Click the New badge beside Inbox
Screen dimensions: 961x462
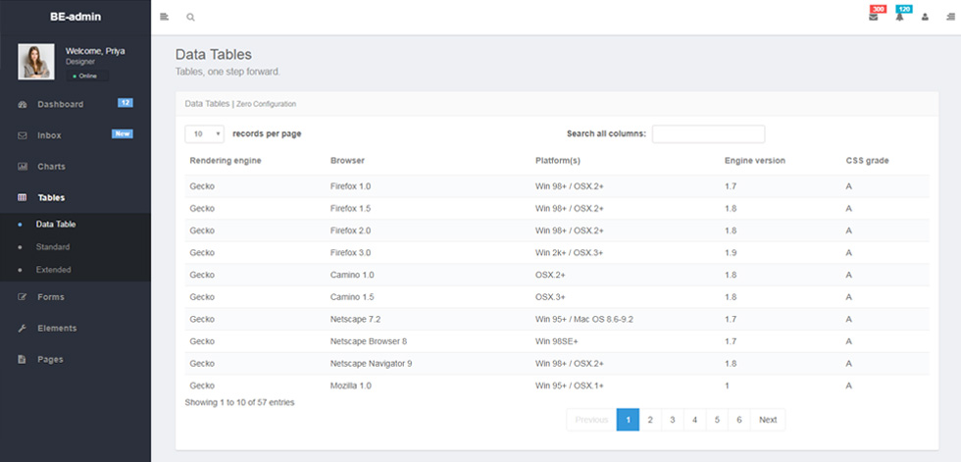click(122, 134)
